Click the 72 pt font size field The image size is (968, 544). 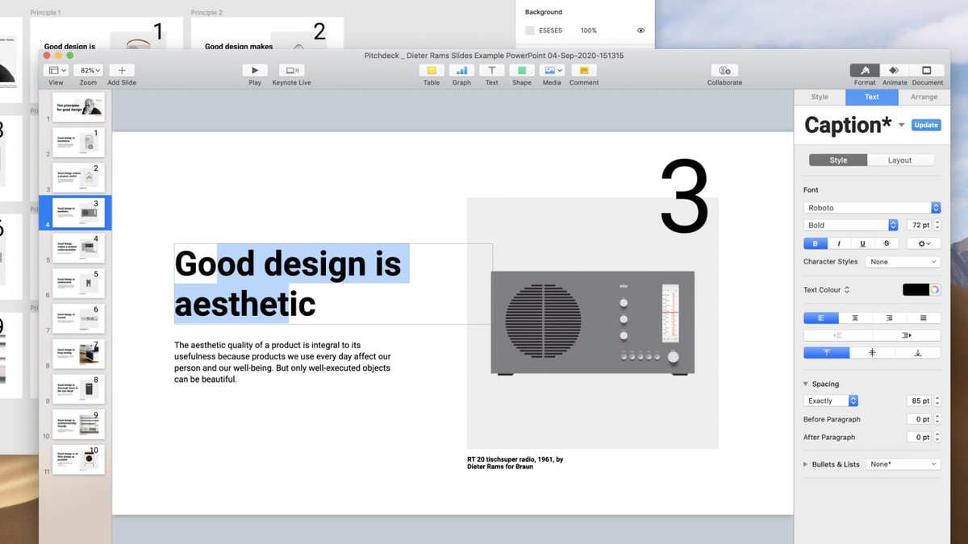click(x=919, y=226)
